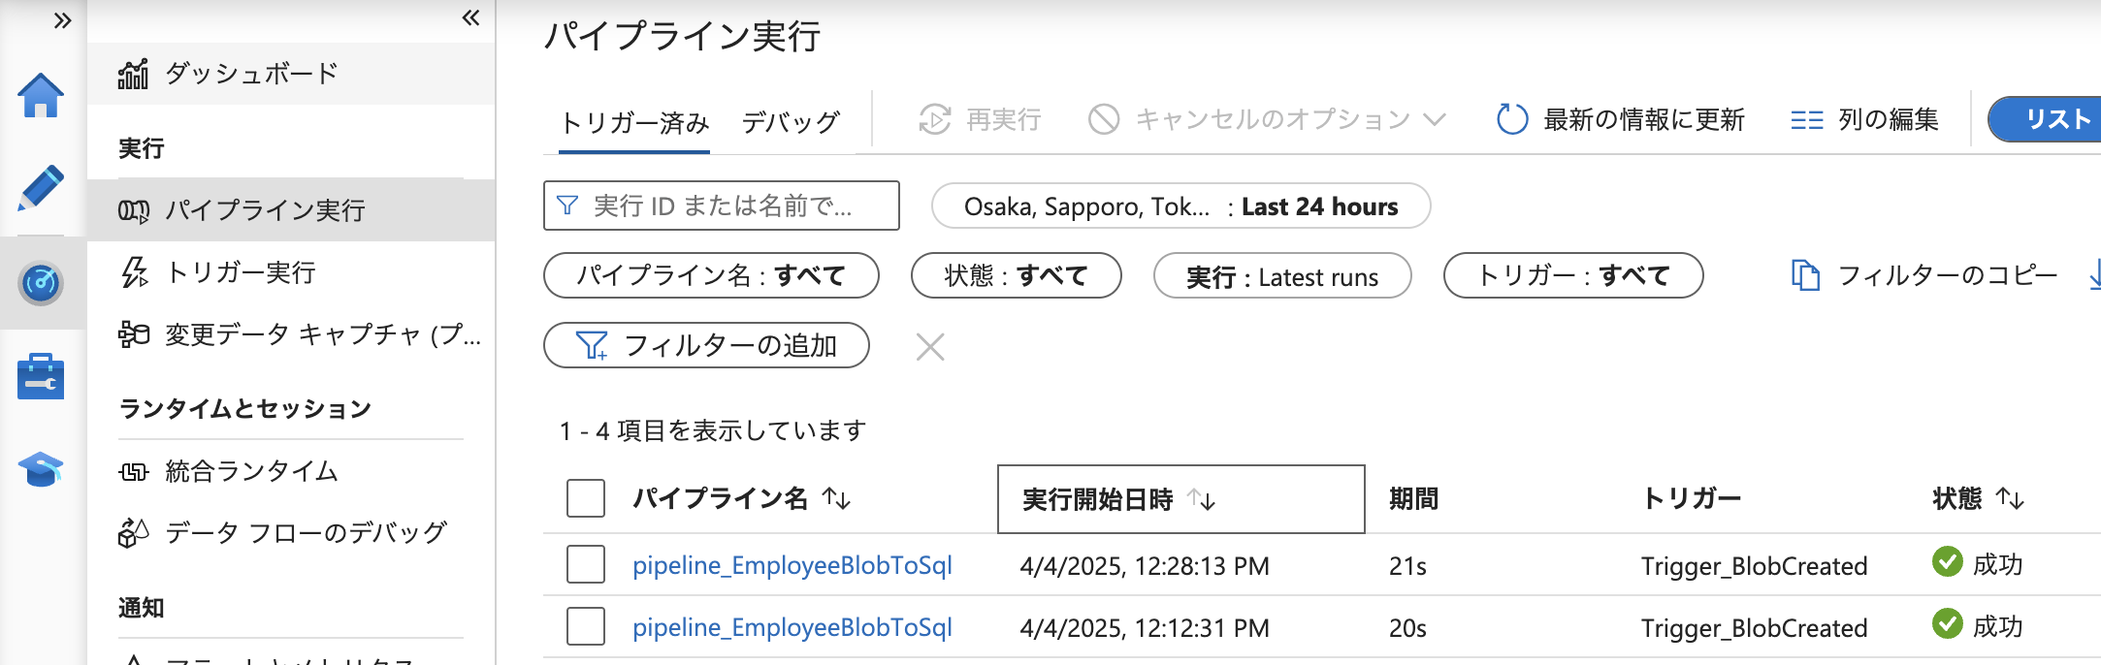Screen dimensions: 2101x665
Task: Open the 実行: Latest runs filter
Action: pyautogui.click(x=1281, y=277)
